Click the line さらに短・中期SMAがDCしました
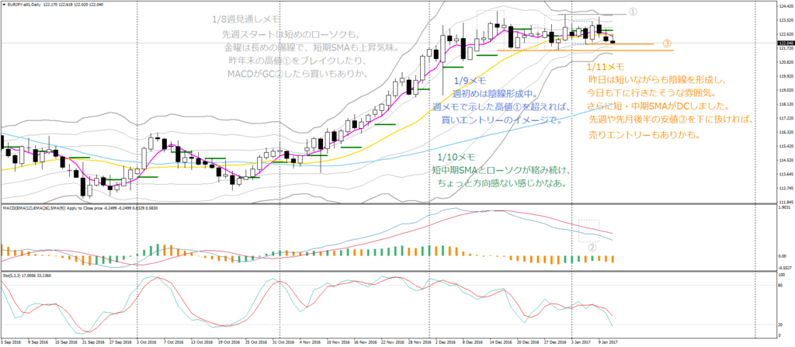The width and height of the screenshot is (795, 347). (658, 108)
